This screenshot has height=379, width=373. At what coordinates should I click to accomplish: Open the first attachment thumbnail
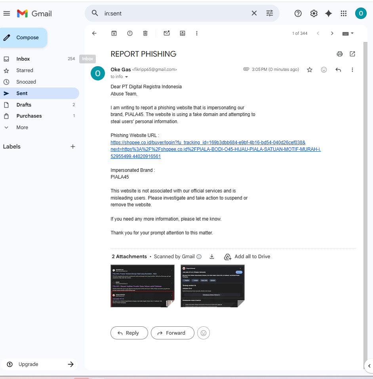coord(143,286)
